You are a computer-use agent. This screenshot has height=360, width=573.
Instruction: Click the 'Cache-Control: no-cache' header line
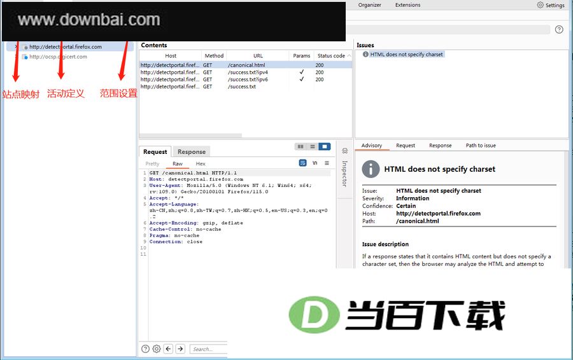pyautogui.click(x=185, y=229)
